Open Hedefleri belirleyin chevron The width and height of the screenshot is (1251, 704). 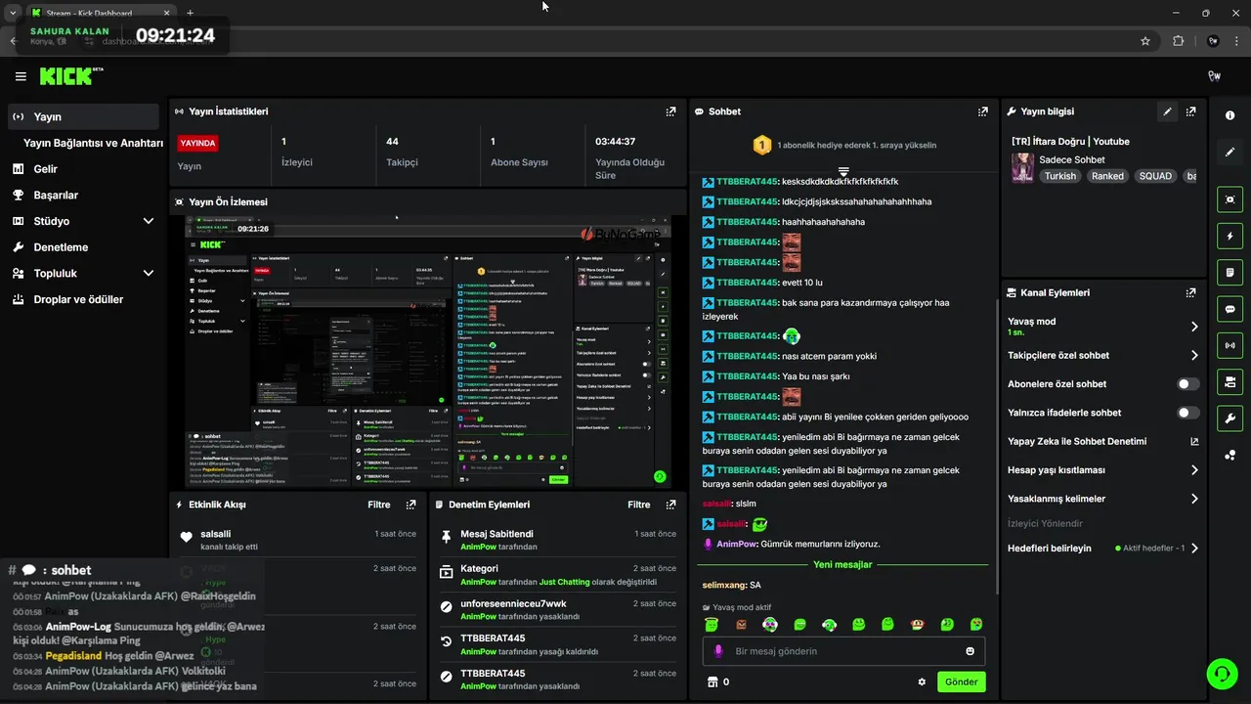pyautogui.click(x=1194, y=549)
